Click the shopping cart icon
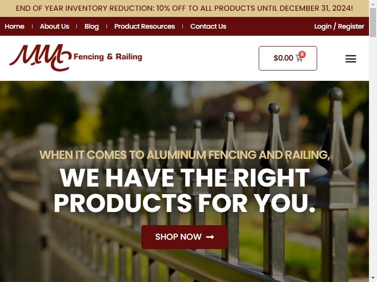 pyautogui.click(x=299, y=58)
